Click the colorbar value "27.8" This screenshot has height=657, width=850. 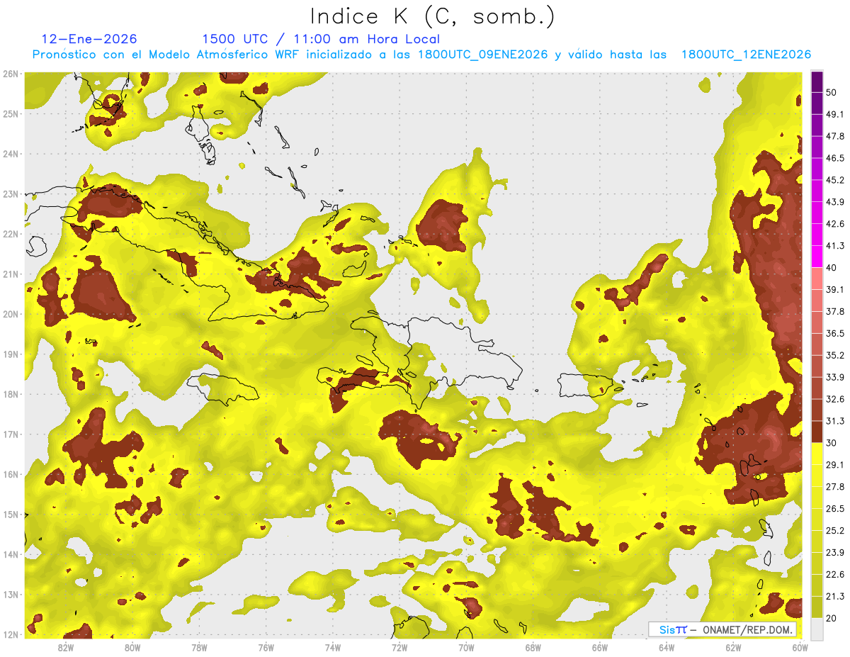[834, 487]
